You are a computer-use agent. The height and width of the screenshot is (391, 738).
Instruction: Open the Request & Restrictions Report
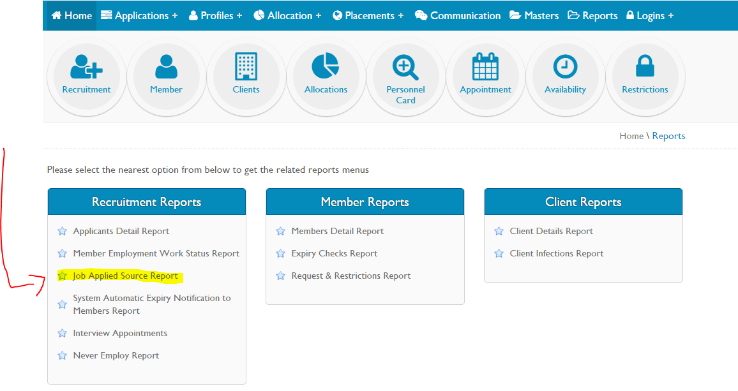(351, 276)
